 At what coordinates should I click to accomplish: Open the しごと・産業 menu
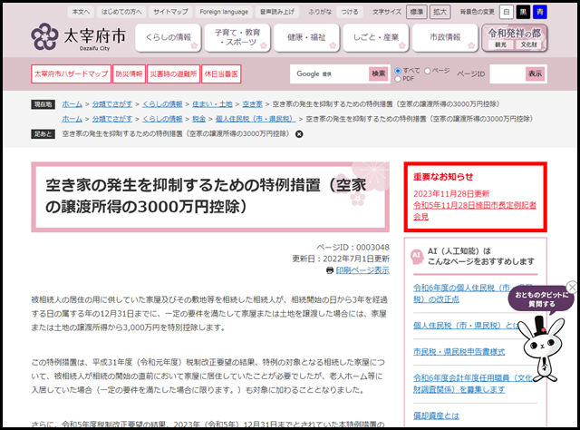point(376,37)
